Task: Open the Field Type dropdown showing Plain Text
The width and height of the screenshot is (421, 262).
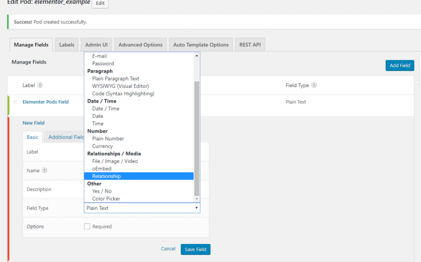Action: [x=142, y=208]
